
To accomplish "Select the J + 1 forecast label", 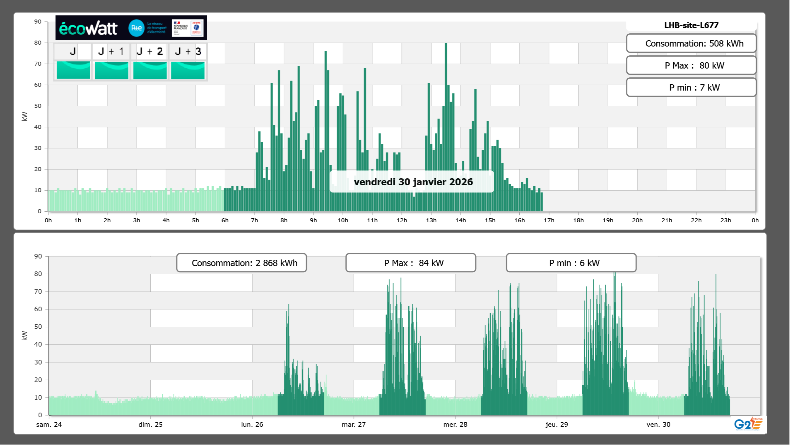I will (x=111, y=51).
